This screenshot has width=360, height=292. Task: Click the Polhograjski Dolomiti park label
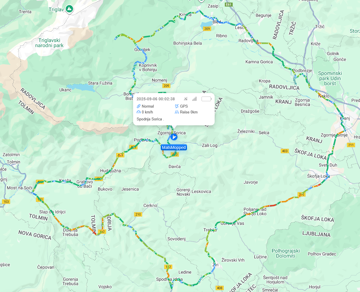[x=286, y=253]
